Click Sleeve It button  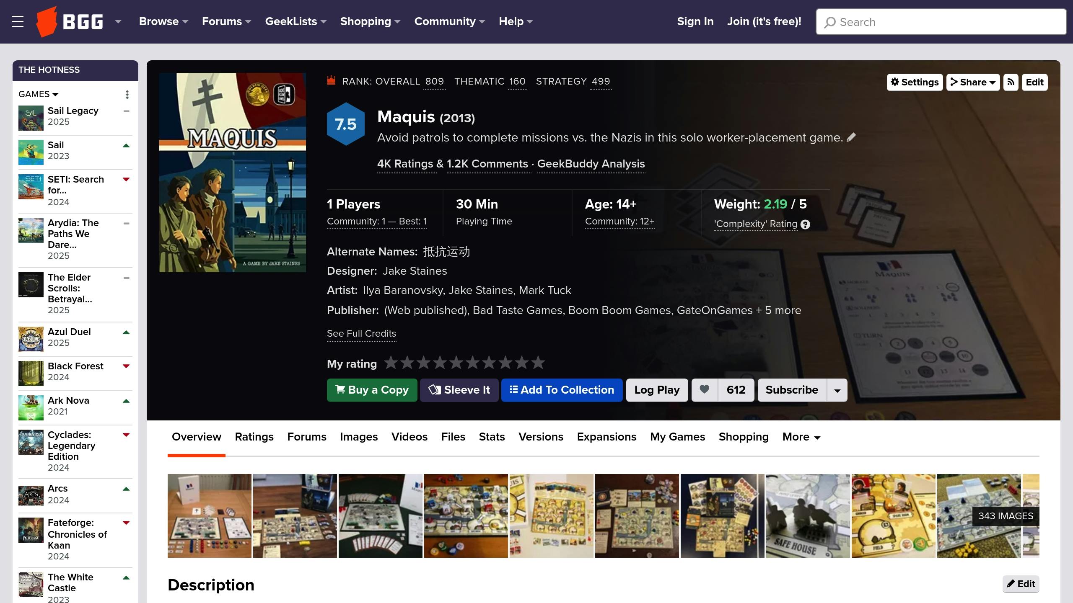coord(459,390)
